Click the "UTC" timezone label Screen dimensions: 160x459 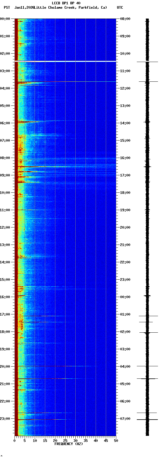pos(120,8)
